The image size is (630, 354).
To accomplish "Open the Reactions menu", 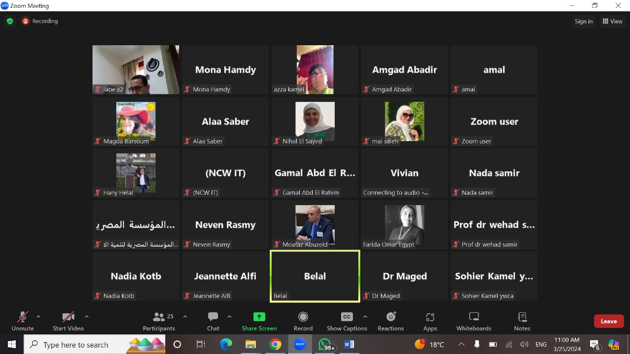I will [391, 321].
